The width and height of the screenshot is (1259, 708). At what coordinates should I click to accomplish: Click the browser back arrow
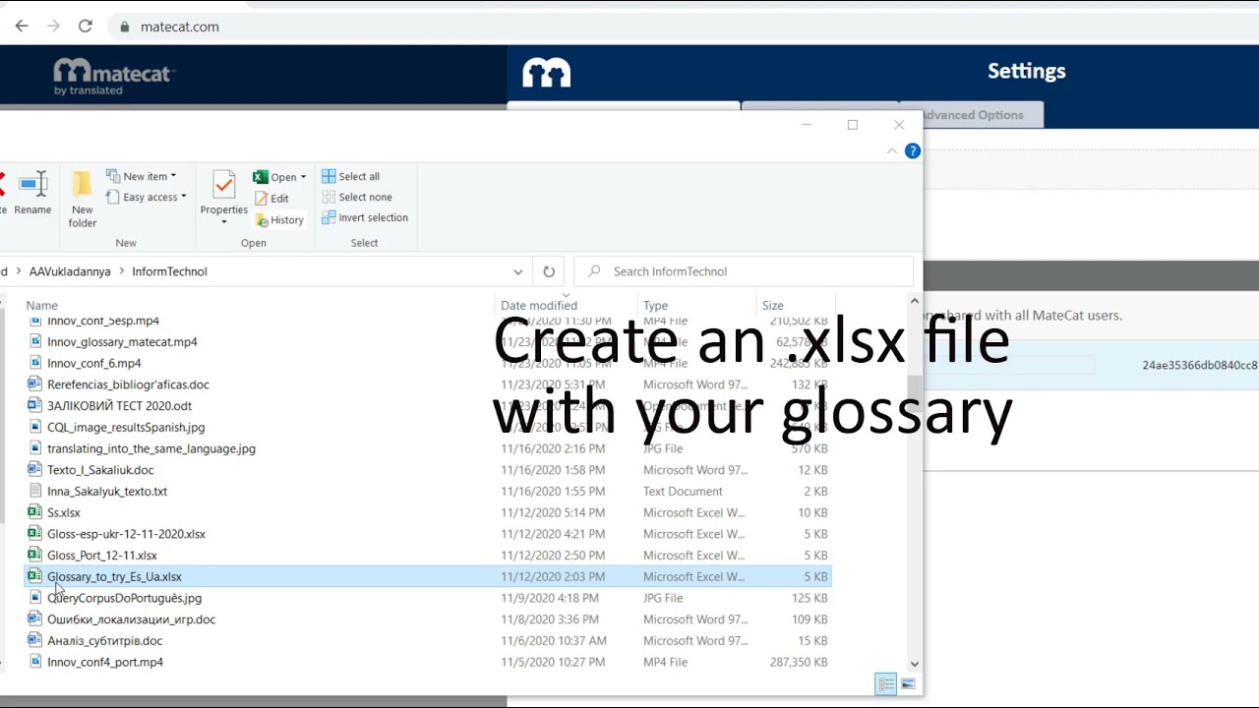click(22, 27)
